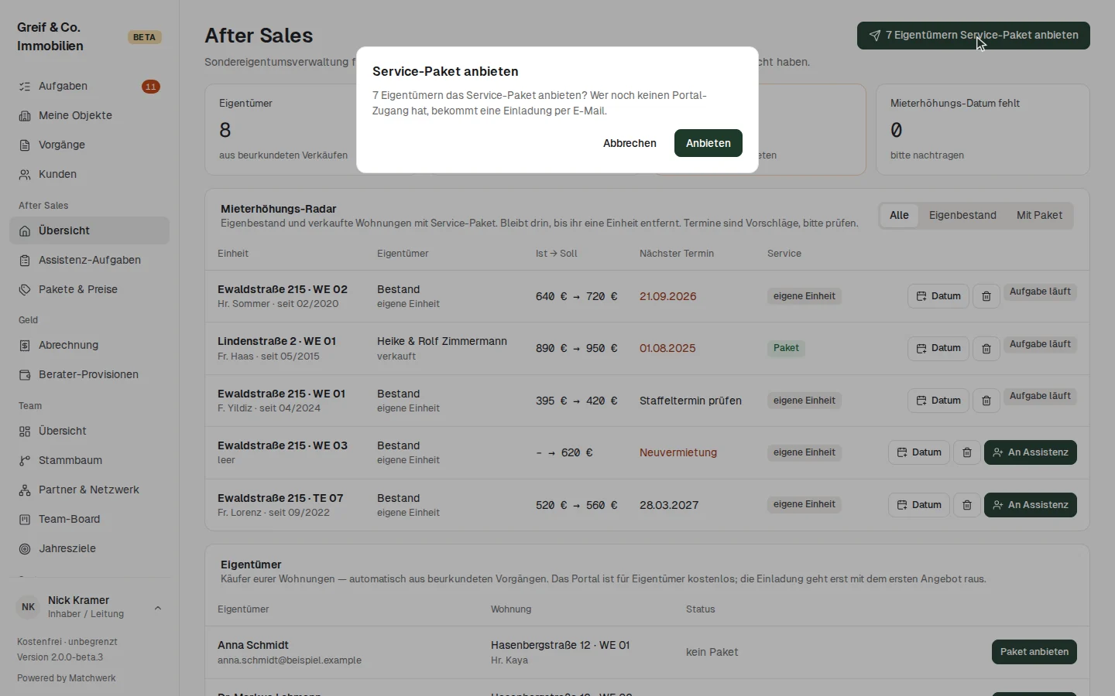Screen dimensions: 1115x696
Task: Click Paket anbieten for Anna Schmidt
Action: point(1034,652)
